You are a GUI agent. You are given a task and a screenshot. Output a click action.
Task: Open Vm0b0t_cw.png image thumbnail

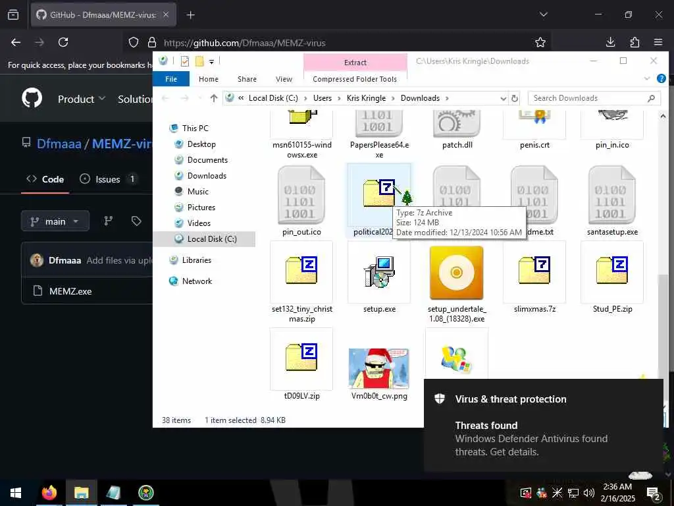[x=378, y=368]
